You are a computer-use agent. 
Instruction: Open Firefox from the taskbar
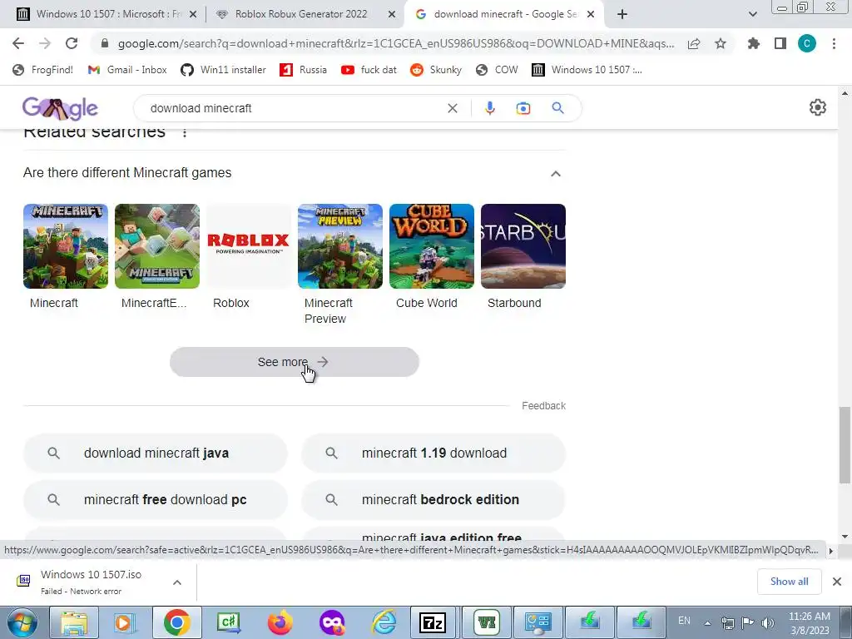(x=280, y=622)
